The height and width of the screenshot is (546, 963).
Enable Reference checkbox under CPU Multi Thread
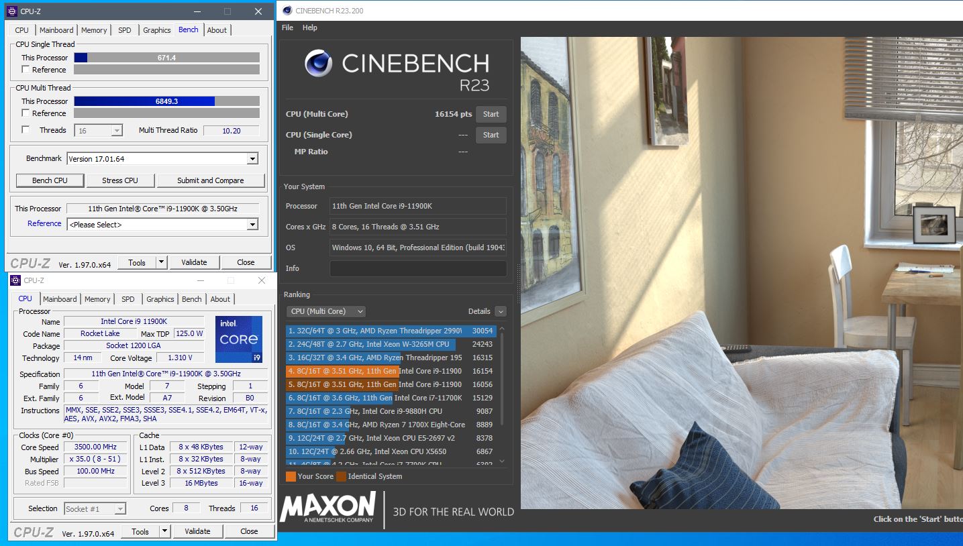coord(26,113)
